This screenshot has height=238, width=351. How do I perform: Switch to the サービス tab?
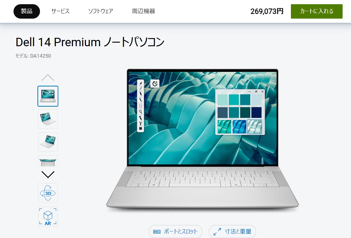[x=60, y=11]
